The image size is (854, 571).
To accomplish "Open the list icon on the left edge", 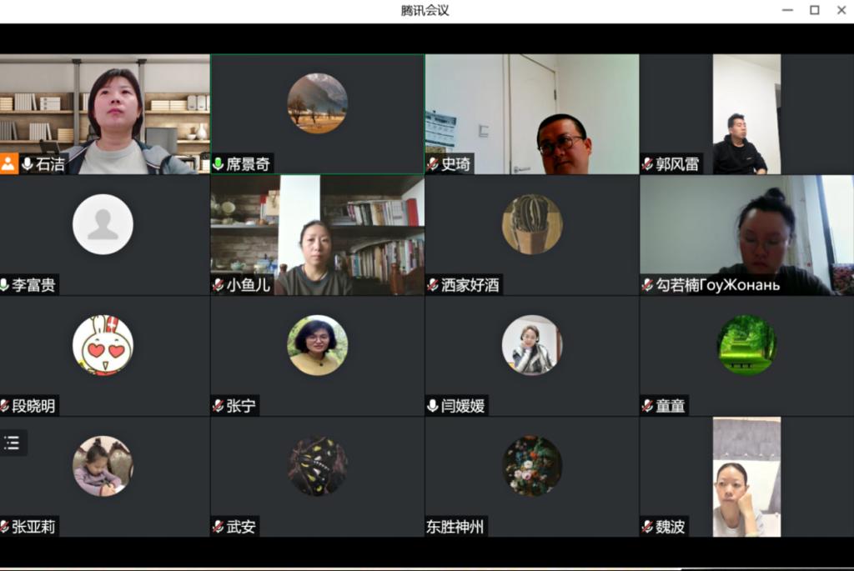I will [13, 443].
